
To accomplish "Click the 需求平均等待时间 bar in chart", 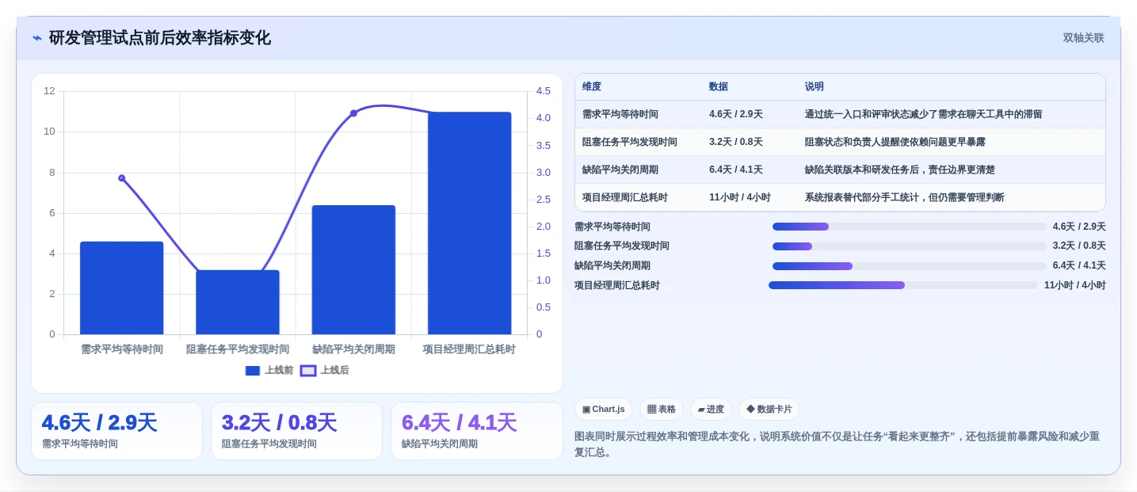I will [121, 288].
